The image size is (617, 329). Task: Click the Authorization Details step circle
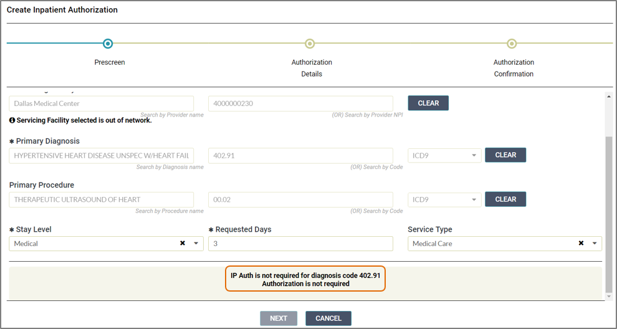point(310,44)
